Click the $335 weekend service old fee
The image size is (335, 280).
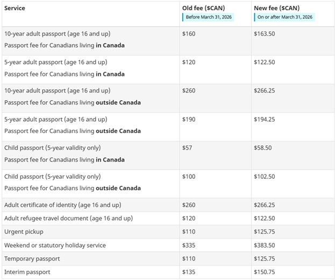point(189,245)
